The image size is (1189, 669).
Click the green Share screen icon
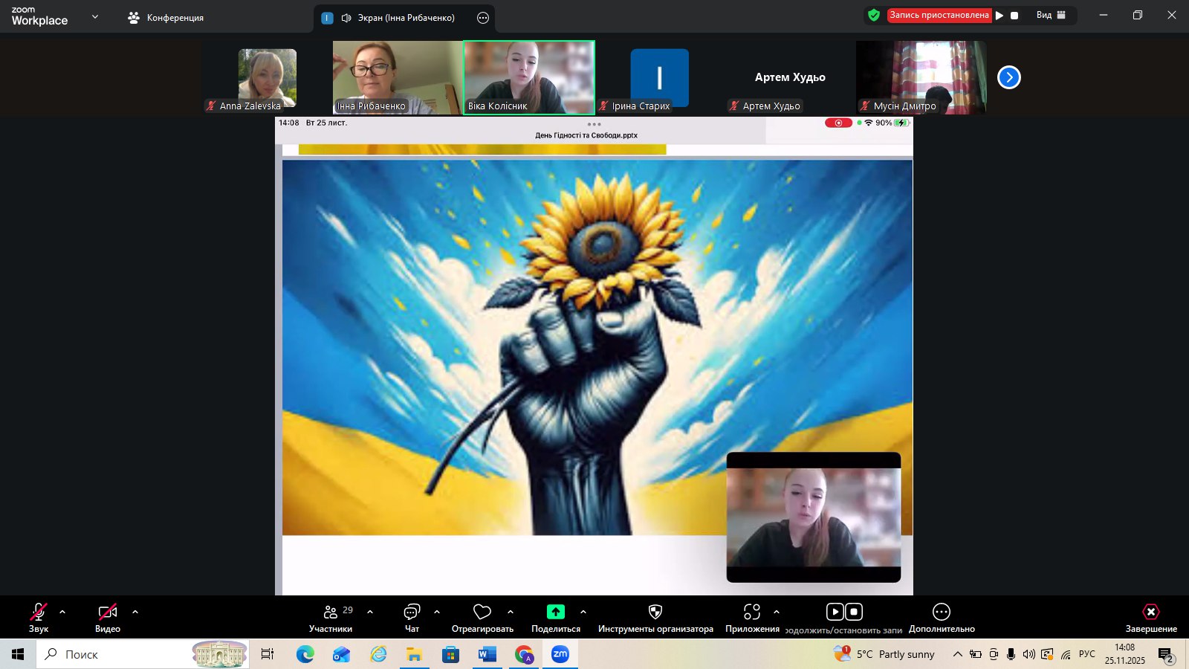tap(556, 612)
